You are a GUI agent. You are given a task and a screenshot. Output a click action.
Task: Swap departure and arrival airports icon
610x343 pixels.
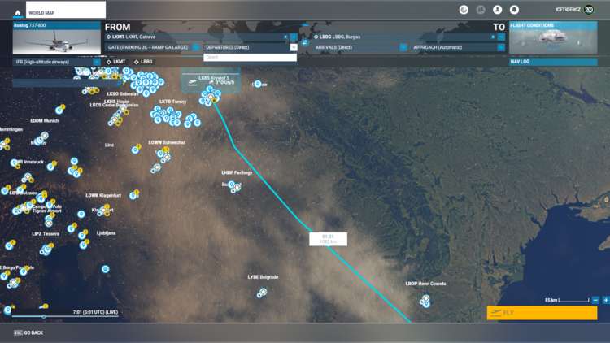click(x=305, y=42)
